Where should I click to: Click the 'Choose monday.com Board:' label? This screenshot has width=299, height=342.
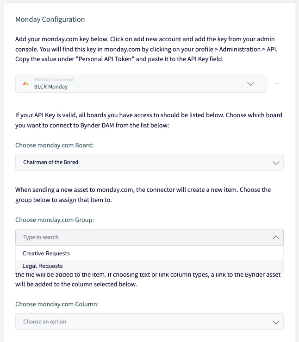55,145
